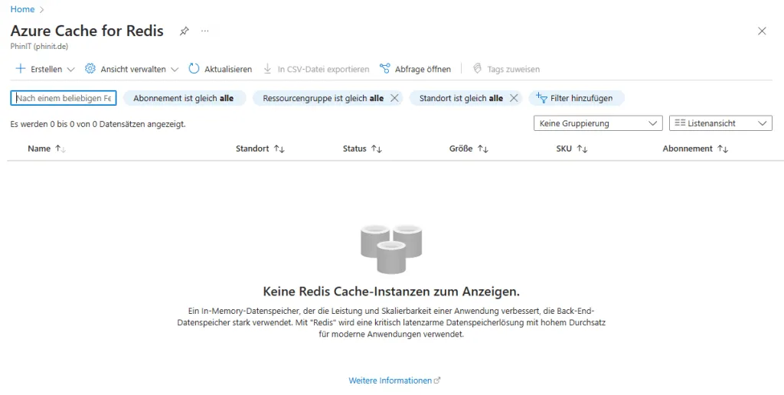Focus the filter search input field
This screenshot has height=395, width=784.
click(64, 98)
